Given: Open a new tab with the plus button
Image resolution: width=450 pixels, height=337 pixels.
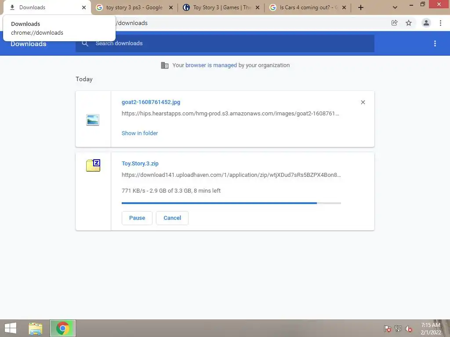Looking at the screenshot, I should pyautogui.click(x=361, y=7).
